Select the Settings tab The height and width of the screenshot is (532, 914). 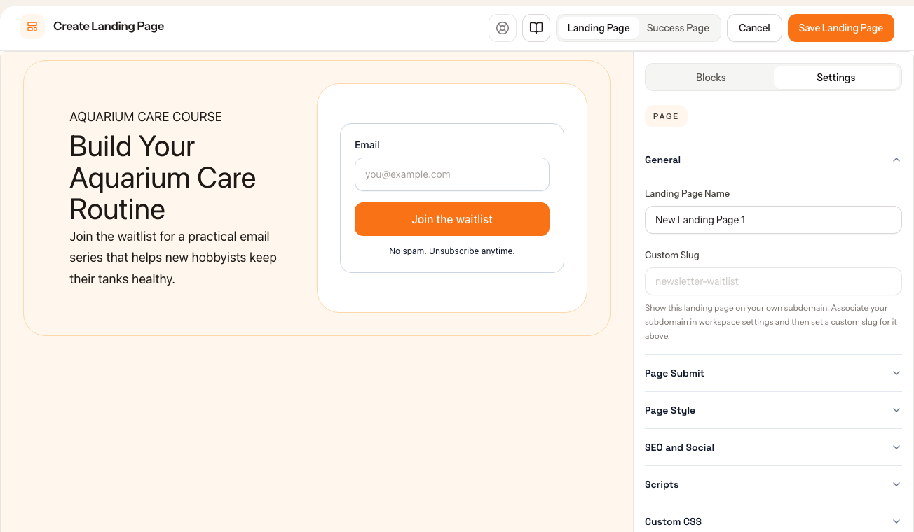836,78
